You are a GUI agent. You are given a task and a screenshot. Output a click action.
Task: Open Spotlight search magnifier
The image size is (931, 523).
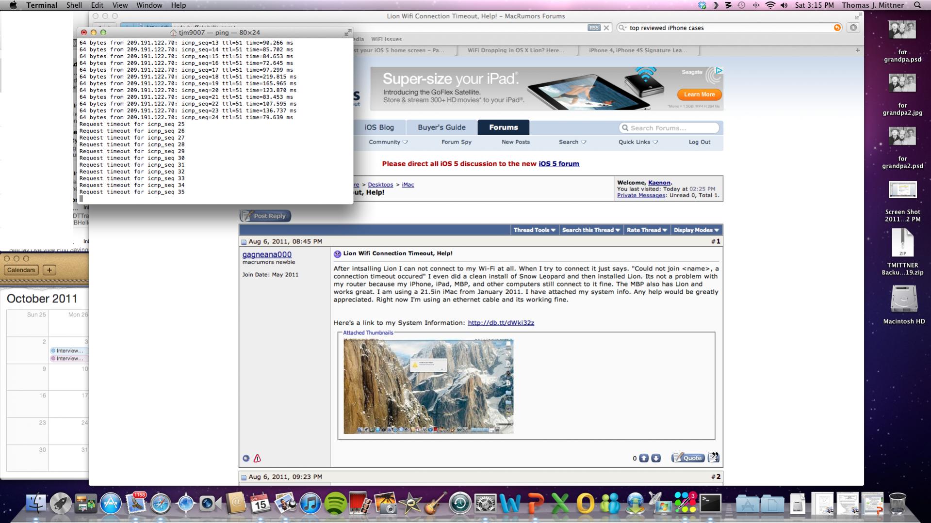(917, 5)
